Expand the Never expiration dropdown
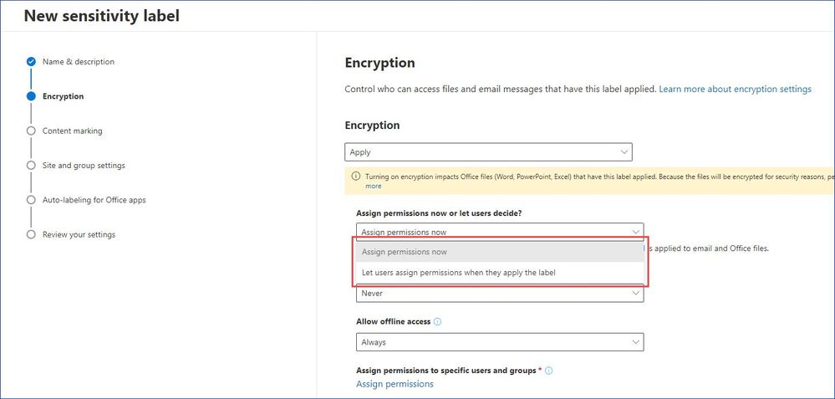This screenshot has height=399, width=835. click(500, 294)
